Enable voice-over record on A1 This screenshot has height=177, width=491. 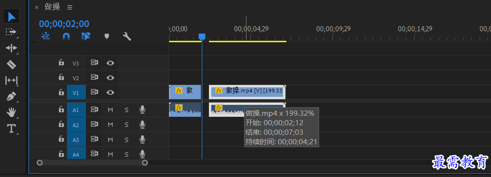coord(142,110)
